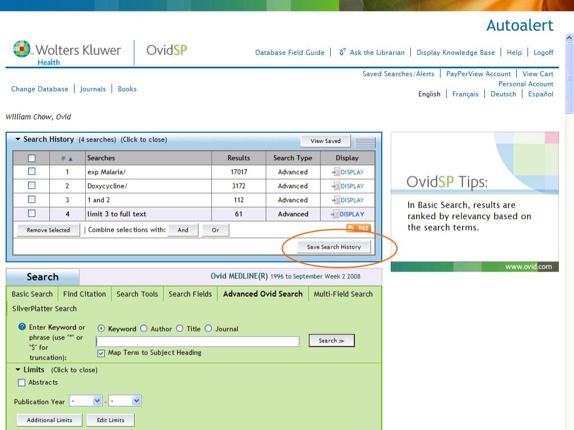Click the Search submit button
Image resolution: width=574 pixels, height=430 pixels.
coord(332,340)
